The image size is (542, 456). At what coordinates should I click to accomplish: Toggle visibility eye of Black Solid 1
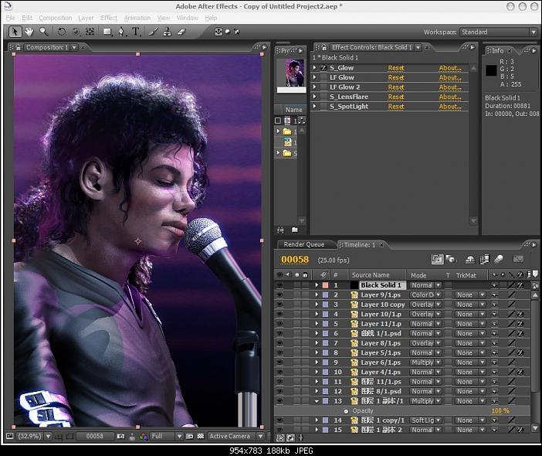click(279, 285)
